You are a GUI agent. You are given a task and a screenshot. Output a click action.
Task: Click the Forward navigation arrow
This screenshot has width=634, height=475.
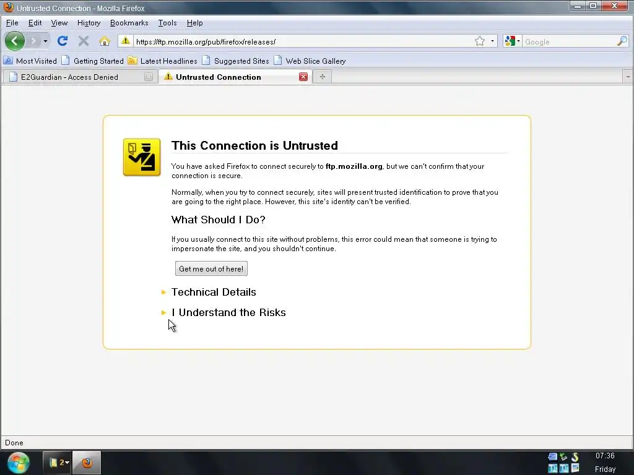pyautogui.click(x=34, y=41)
